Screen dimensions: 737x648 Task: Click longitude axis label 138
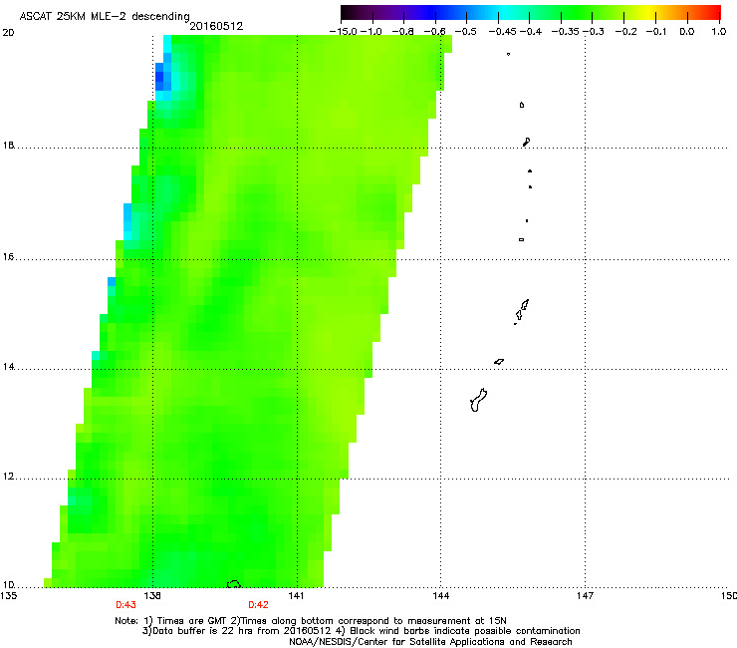point(152,596)
